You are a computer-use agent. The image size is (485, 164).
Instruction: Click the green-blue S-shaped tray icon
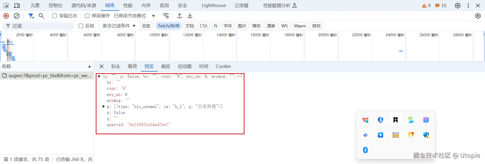[x=411, y=120]
